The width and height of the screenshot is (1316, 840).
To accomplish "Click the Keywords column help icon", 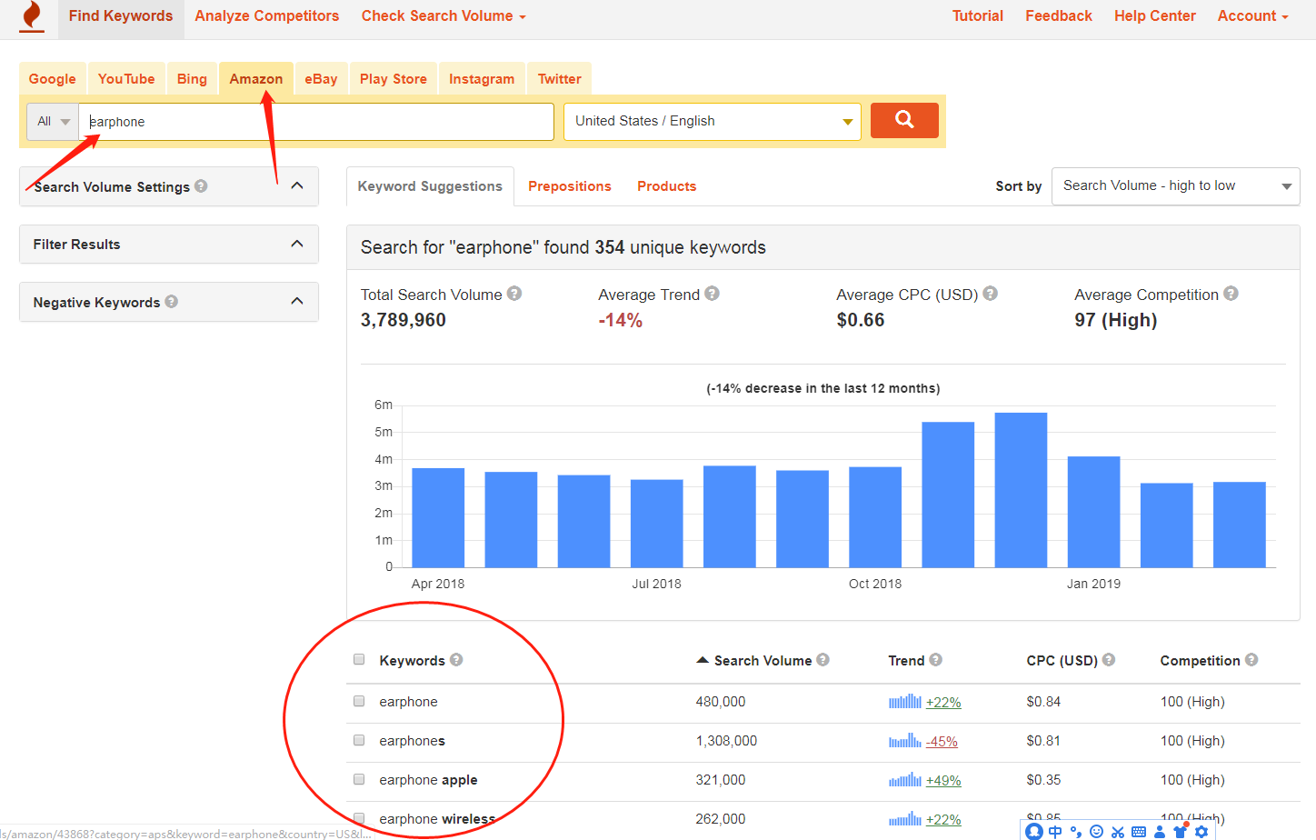I will (x=456, y=659).
